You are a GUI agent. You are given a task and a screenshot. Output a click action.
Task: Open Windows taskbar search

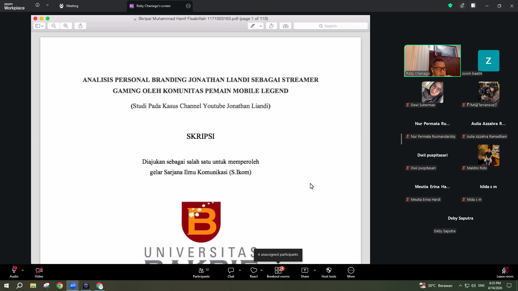[x=19, y=286]
